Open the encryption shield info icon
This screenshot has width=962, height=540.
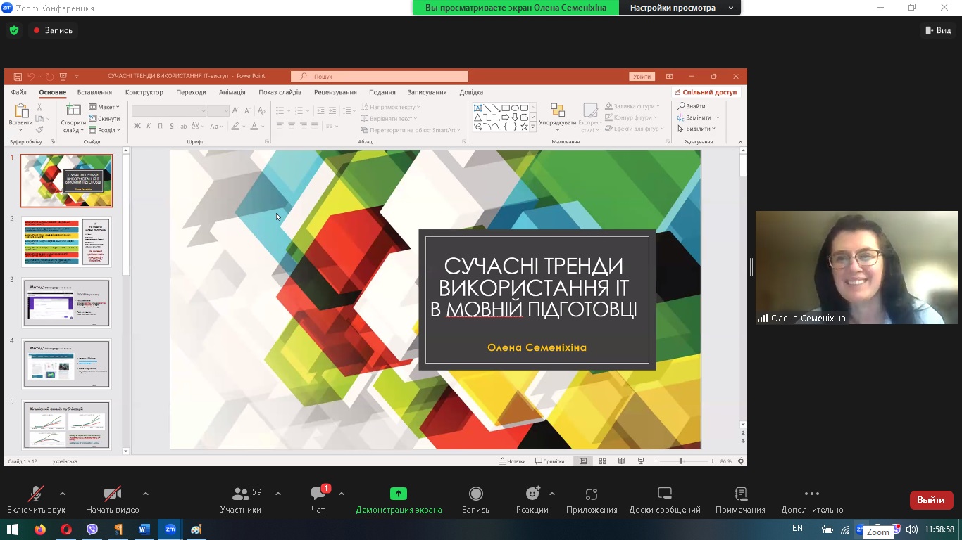click(x=13, y=30)
